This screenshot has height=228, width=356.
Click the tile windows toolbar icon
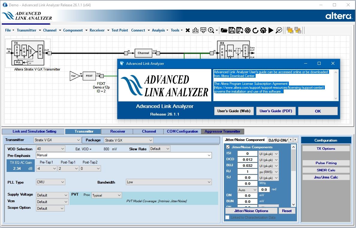coord(298,30)
